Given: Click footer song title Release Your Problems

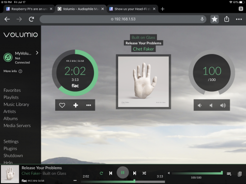Looking at the screenshot, I should pos(42,168).
